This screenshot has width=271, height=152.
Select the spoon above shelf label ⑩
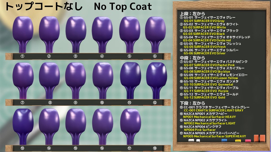pyautogui.click(x=103, y=81)
